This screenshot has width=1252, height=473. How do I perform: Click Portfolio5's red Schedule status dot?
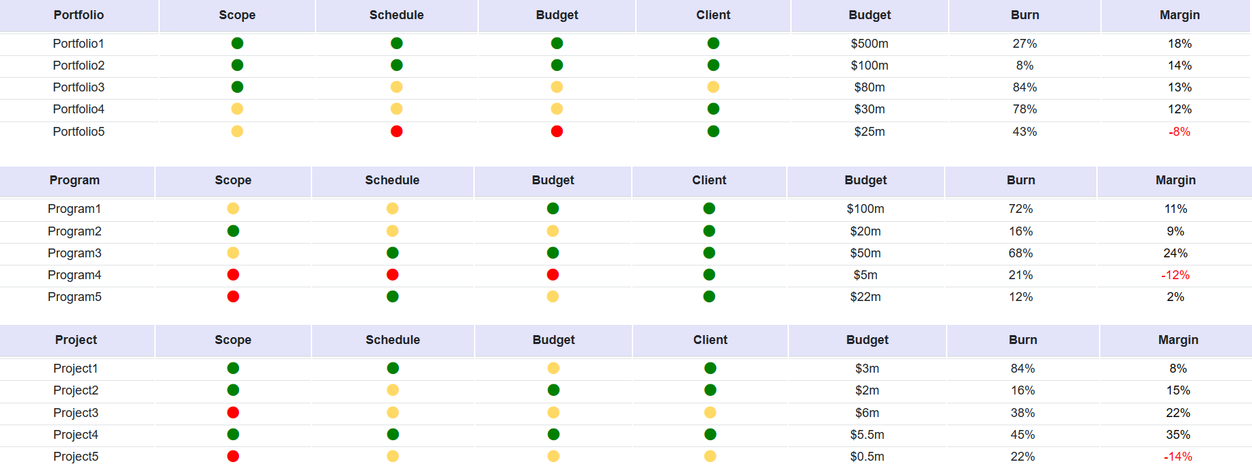pos(396,131)
